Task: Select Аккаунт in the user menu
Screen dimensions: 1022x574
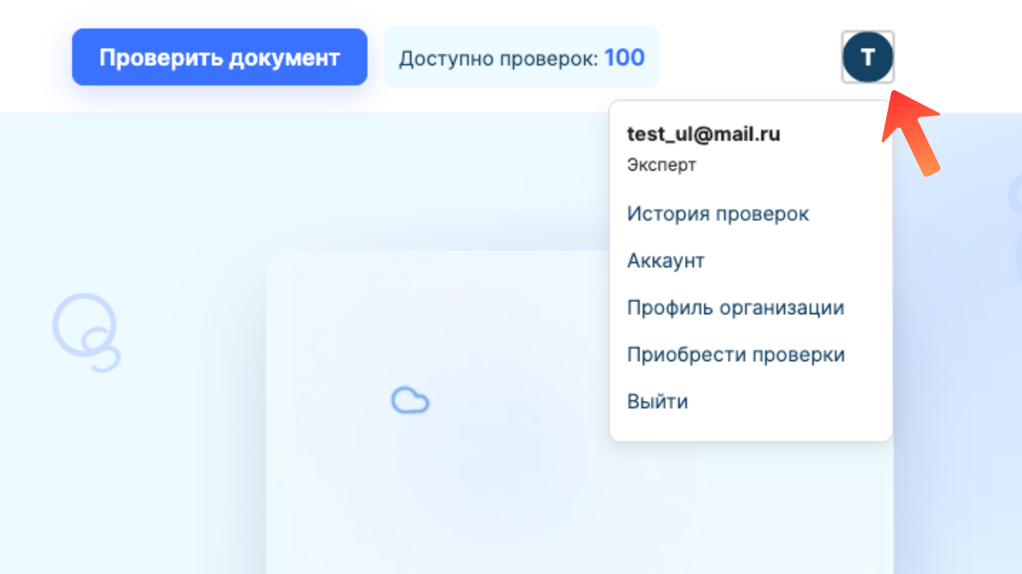Action: click(x=666, y=260)
